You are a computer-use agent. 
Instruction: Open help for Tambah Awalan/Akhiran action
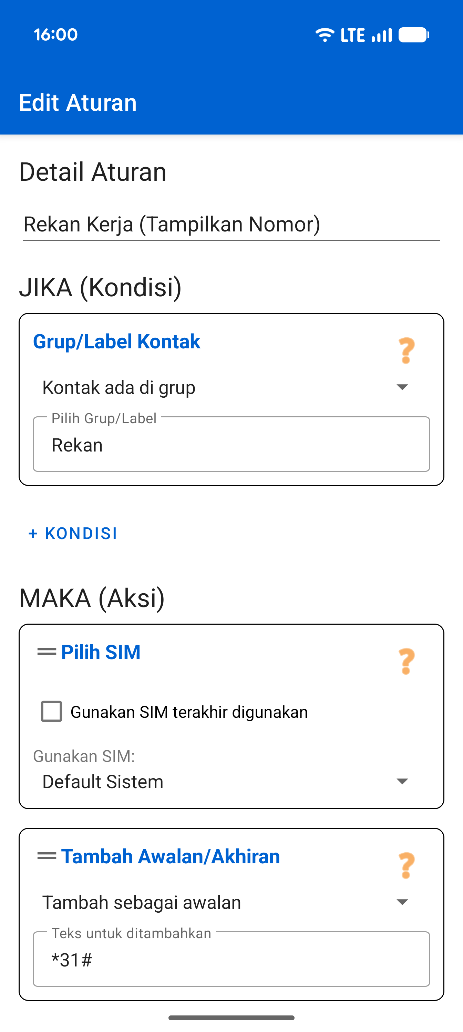coord(406,865)
